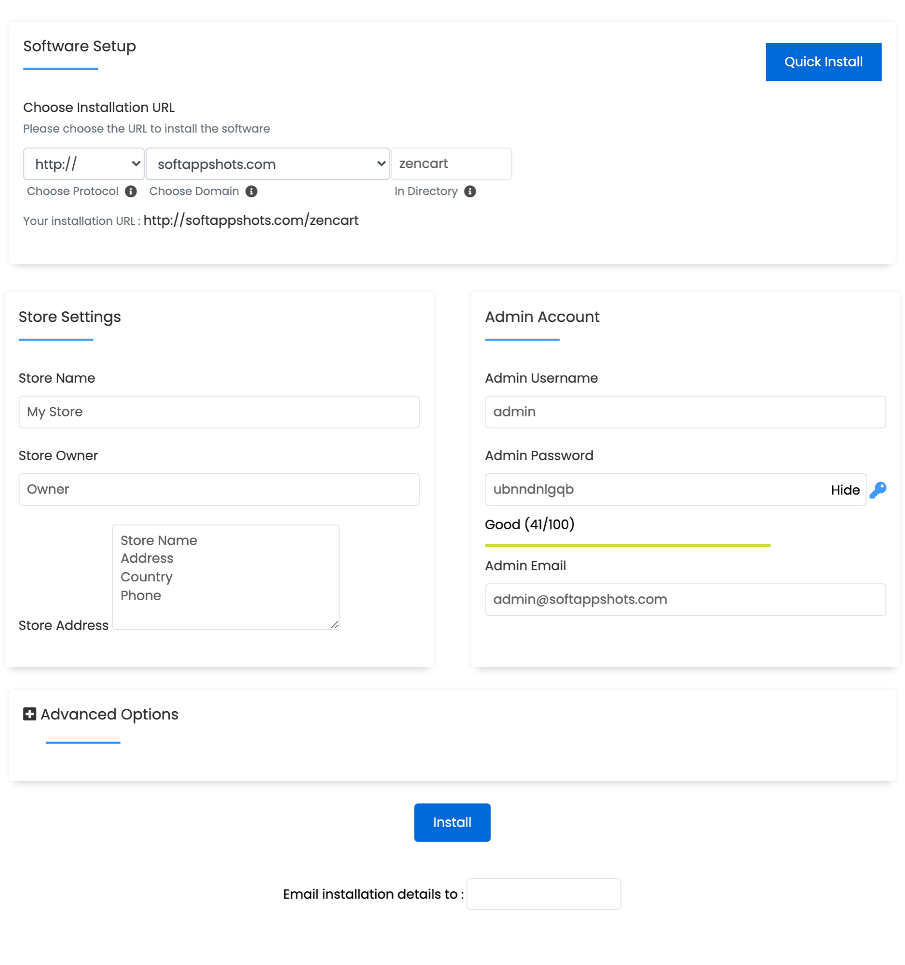This screenshot has width=905, height=965.
Task: Hide the admin password
Action: pyautogui.click(x=845, y=490)
